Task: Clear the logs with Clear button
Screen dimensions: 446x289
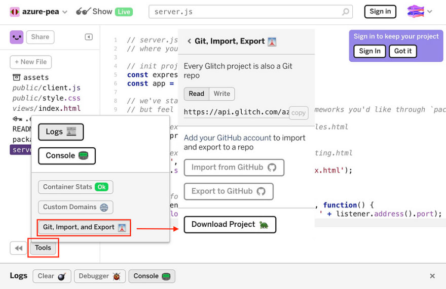Action: click(52, 276)
